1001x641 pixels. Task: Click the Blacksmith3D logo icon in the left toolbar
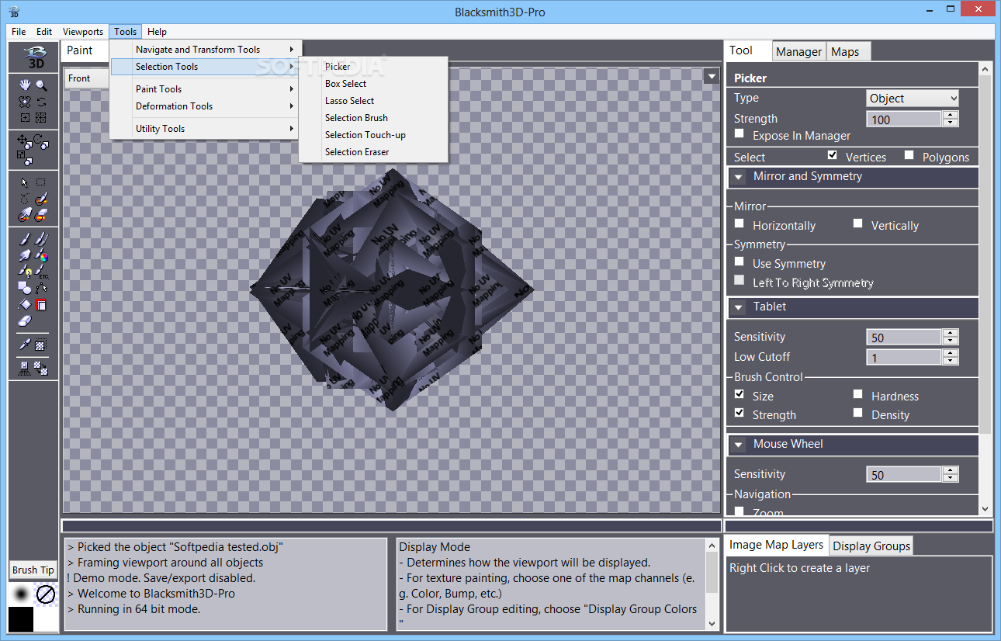[33, 57]
